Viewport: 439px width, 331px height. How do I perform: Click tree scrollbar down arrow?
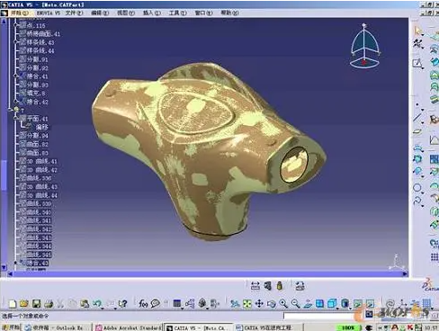(4, 267)
